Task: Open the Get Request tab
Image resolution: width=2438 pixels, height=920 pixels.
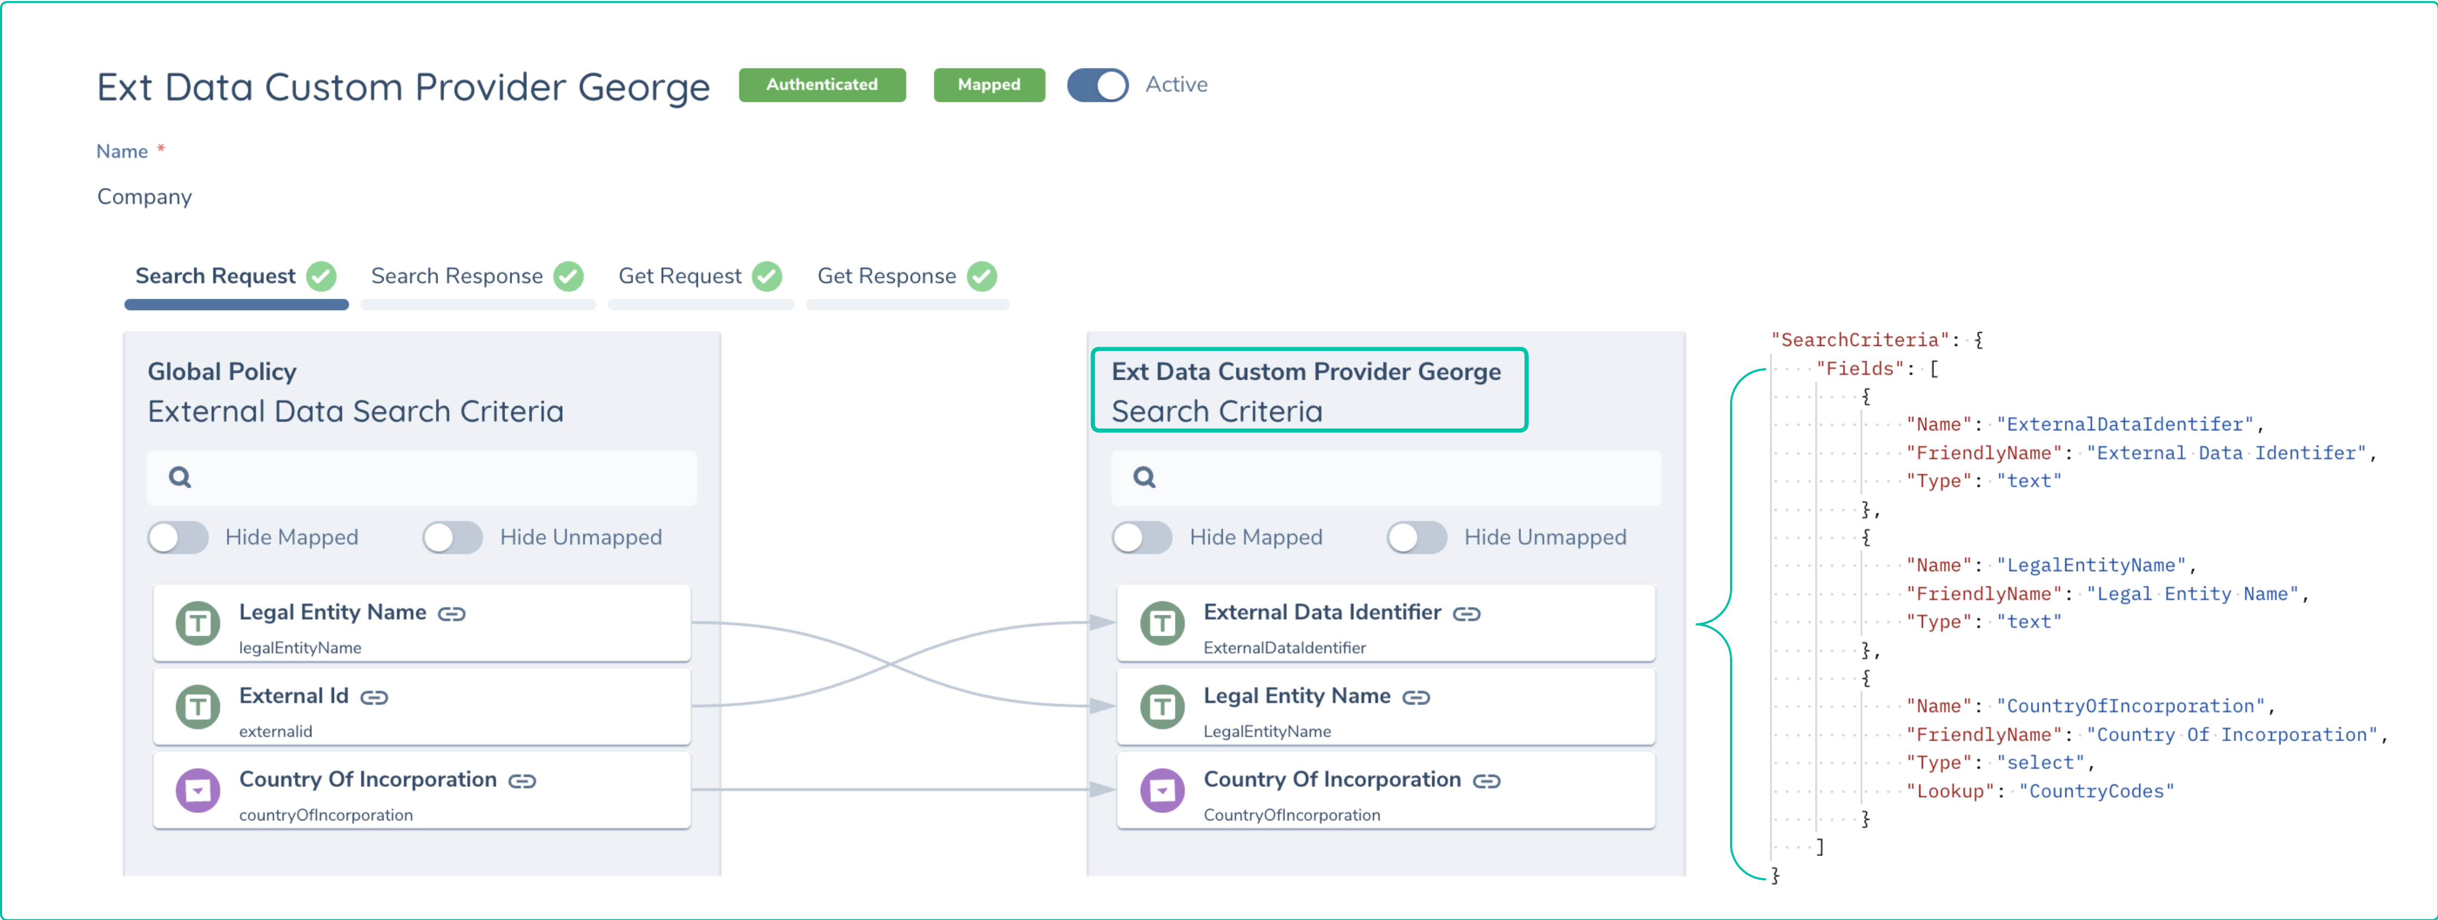Action: click(x=680, y=276)
